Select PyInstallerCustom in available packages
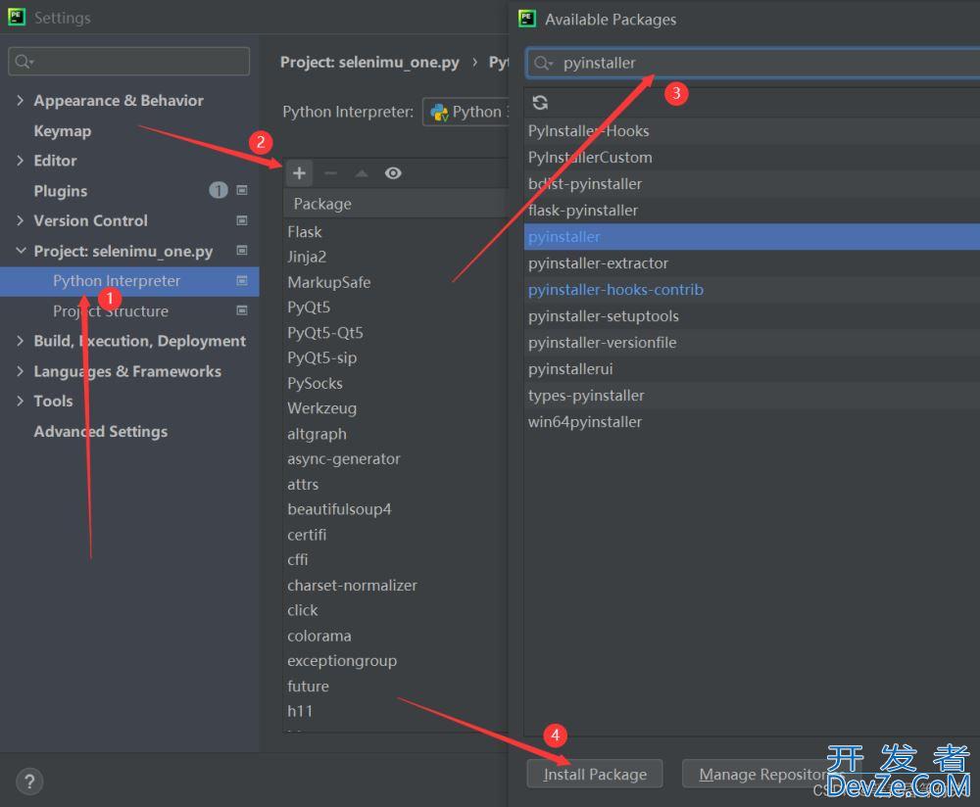Image resolution: width=980 pixels, height=807 pixels. coord(752,158)
